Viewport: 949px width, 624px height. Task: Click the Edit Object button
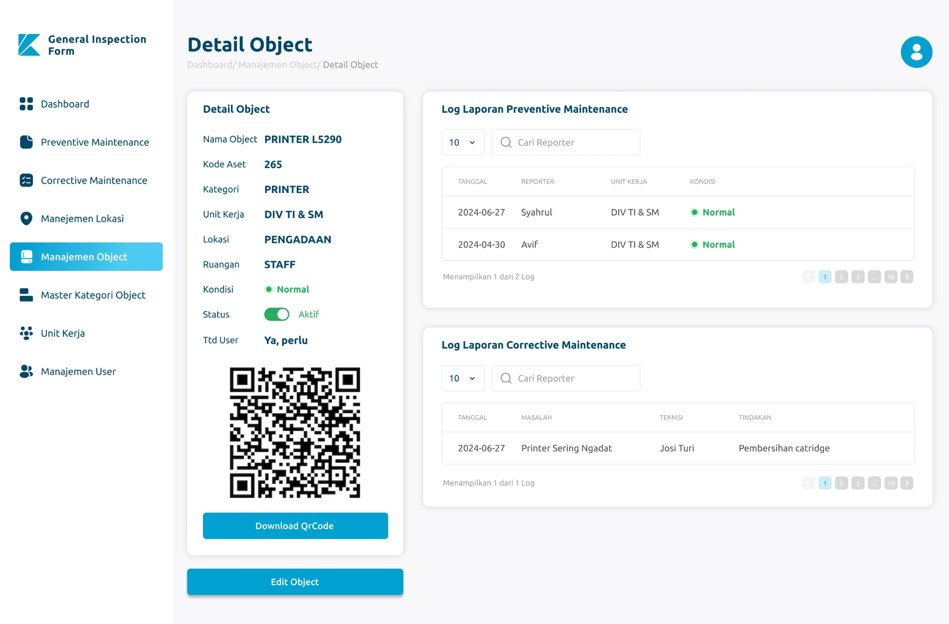tap(295, 581)
